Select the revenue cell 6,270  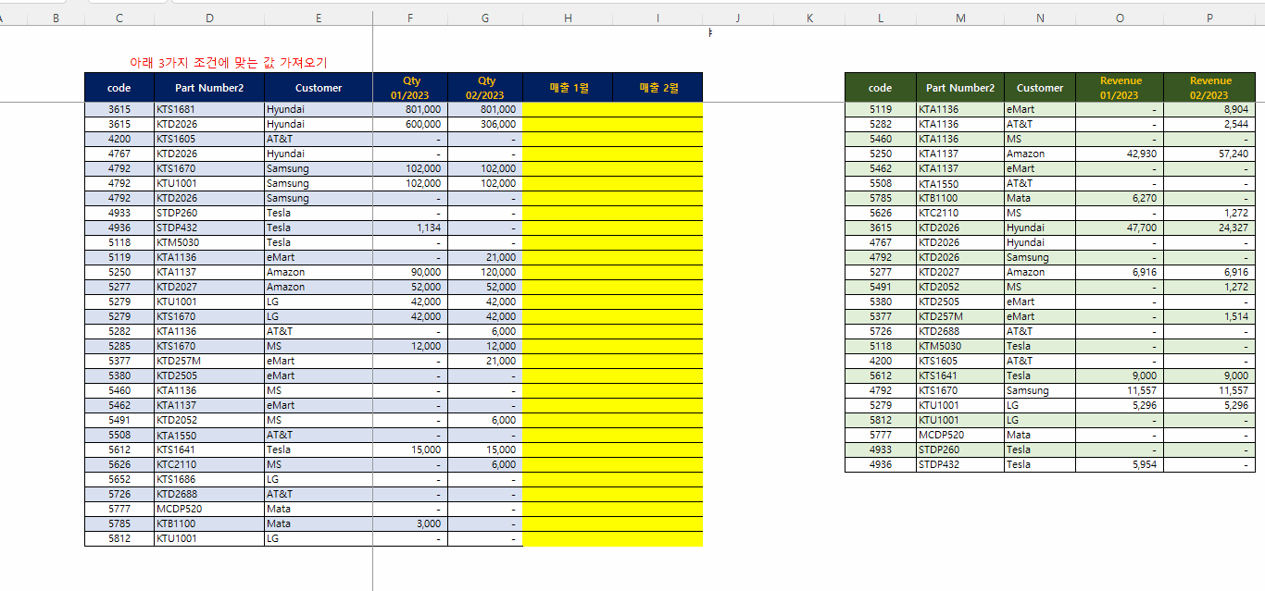pos(1120,198)
